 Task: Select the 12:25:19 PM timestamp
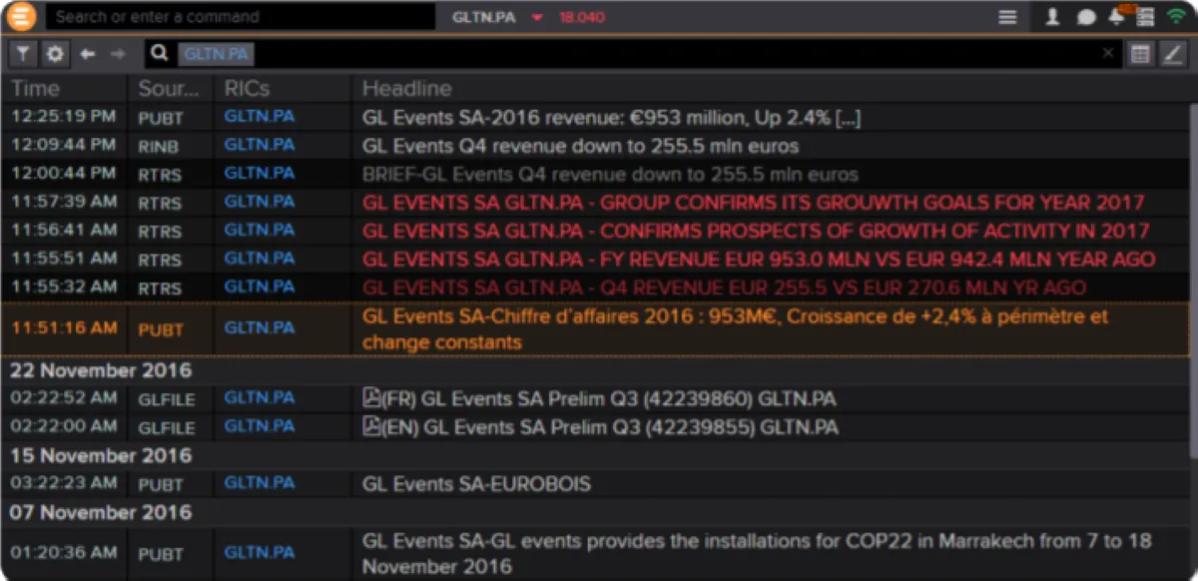tap(64, 117)
